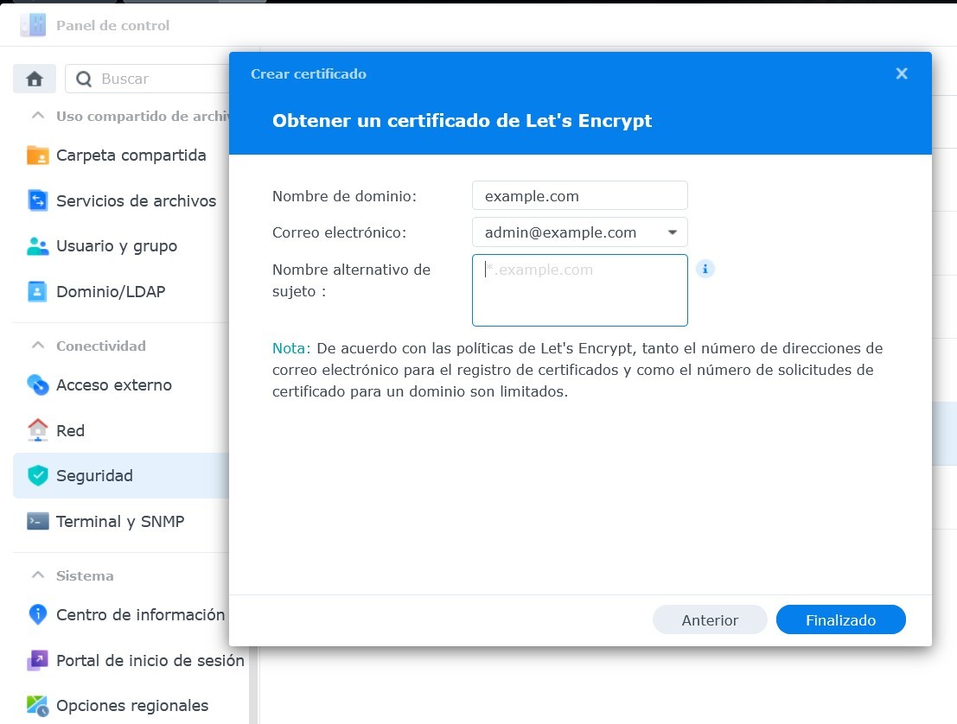Select the Red settings icon

(x=38, y=430)
